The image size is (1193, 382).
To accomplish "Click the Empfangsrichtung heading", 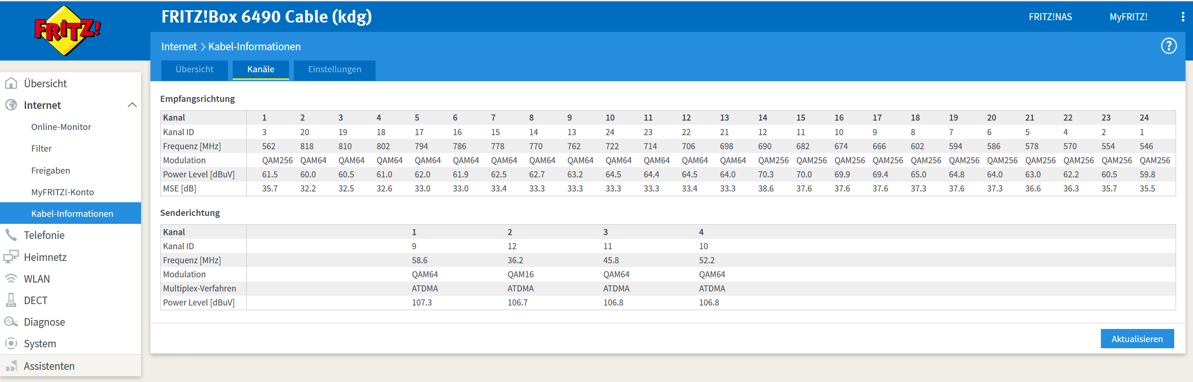I will click(197, 99).
